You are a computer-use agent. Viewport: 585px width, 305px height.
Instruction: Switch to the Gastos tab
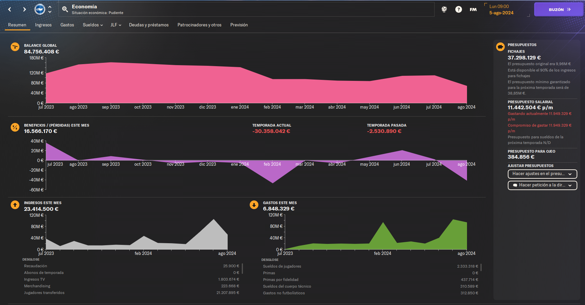coord(67,25)
